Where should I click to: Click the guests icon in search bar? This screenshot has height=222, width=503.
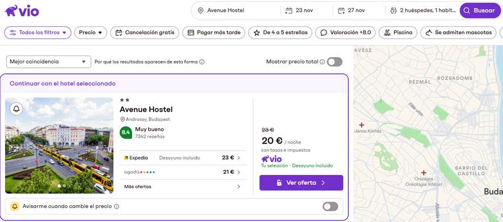tap(393, 11)
